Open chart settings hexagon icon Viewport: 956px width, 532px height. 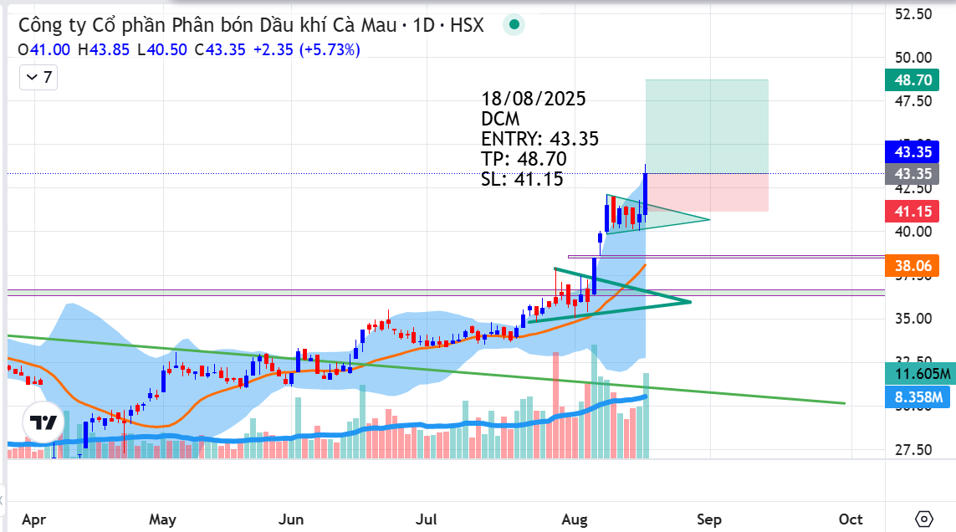pyautogui.click(x=924, y=519)
